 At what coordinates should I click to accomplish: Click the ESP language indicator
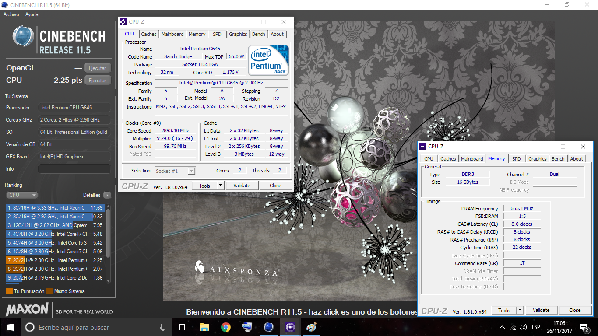point(536,327)
